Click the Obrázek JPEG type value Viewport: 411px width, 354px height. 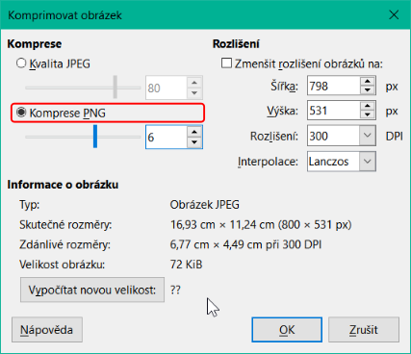pos(204,205)
